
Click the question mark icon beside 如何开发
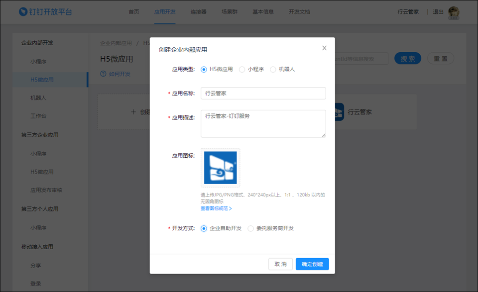coord(103,74)
